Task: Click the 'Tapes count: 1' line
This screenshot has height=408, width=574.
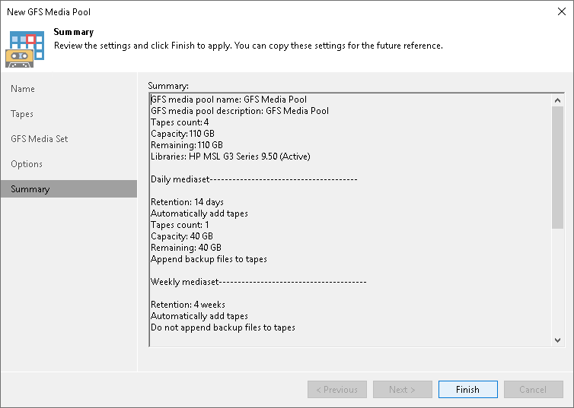Action: click(180, 225)
